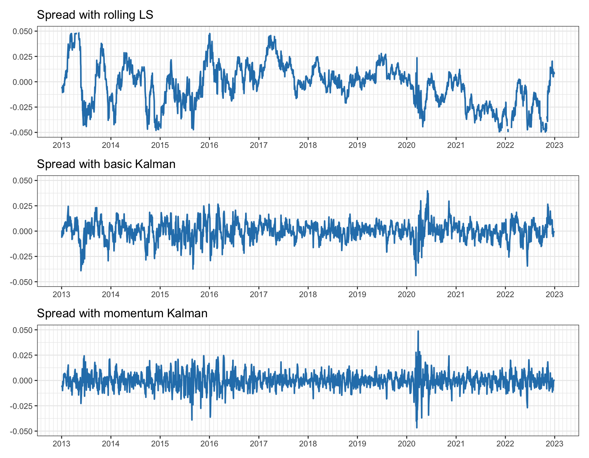Select 0.025 y-axis label in rolling LS chart
The height and width of the screenshot is (458, 589).
[22, 57]
